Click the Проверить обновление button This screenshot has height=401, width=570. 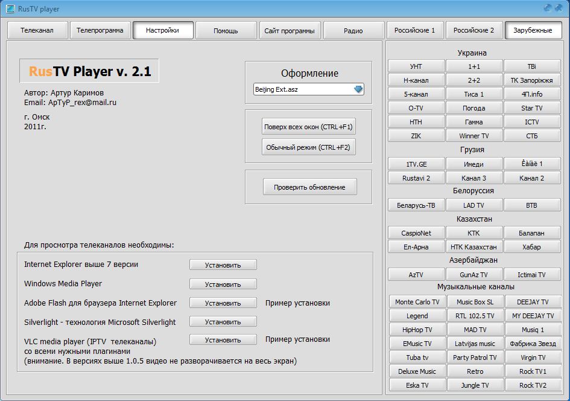(x=309, y=187)
